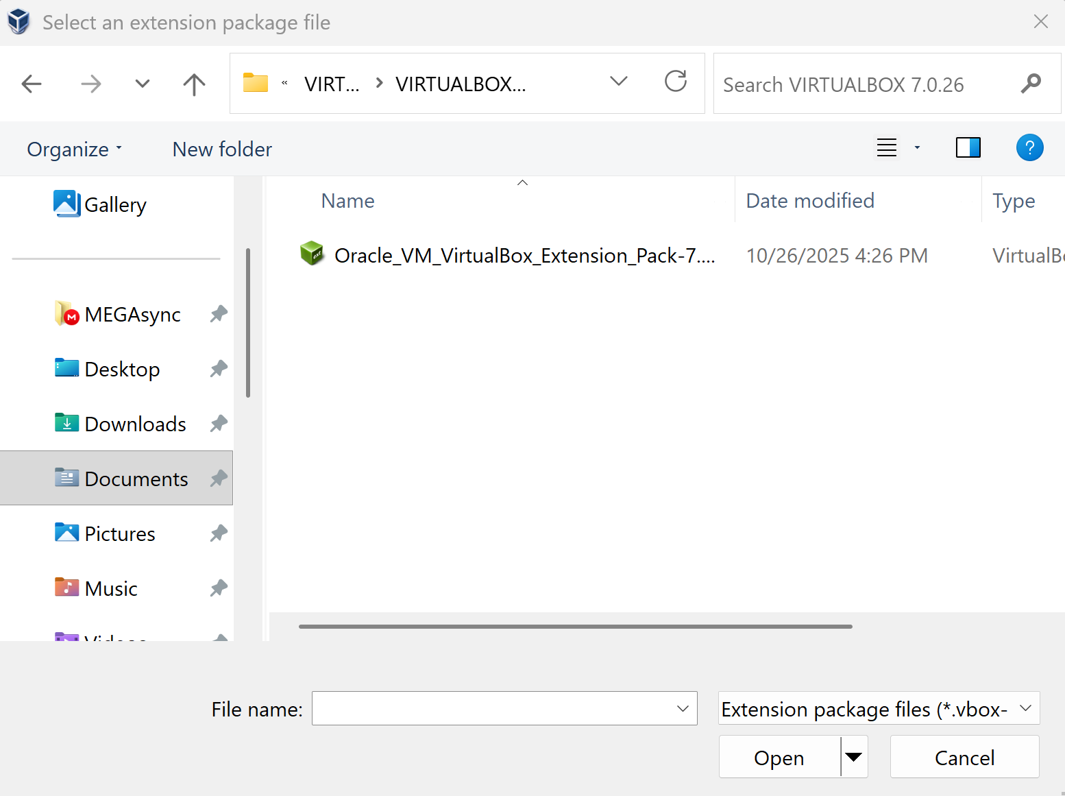Select Oracle_VM_VirtualBox_Extension_Pack file
The height and width of the screenshot is (796, 1065).
tap(524, 256)
